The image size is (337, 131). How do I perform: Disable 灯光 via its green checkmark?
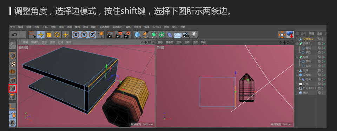[x=324, y=84]
